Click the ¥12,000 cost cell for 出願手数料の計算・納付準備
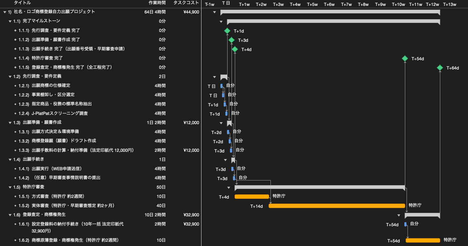468x246 pixels. click(x=191, y=150)
